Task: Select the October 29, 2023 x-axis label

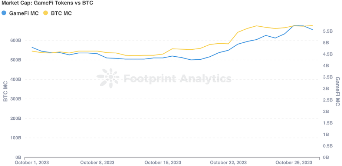Action: pos(294,162)
